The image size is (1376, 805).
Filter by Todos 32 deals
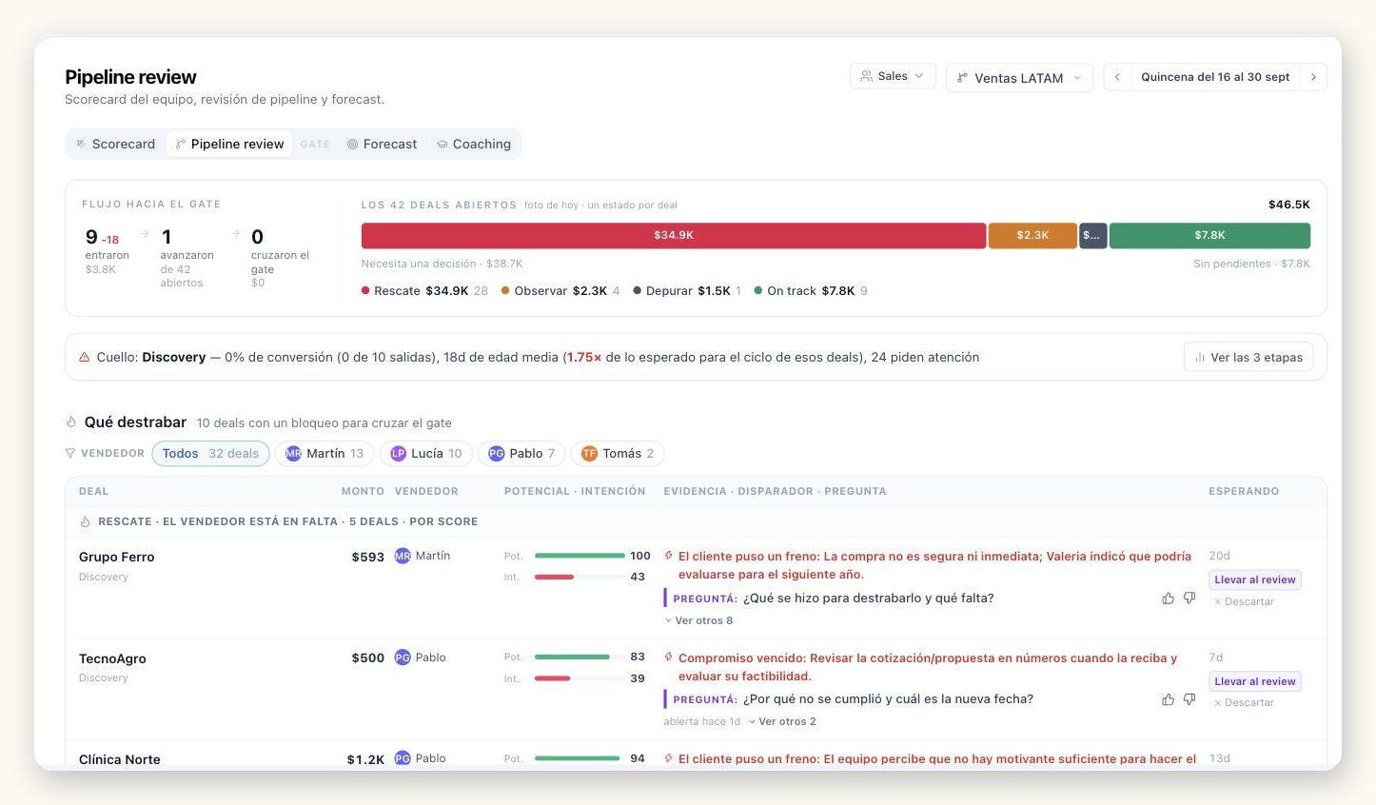tap(210, 454)
